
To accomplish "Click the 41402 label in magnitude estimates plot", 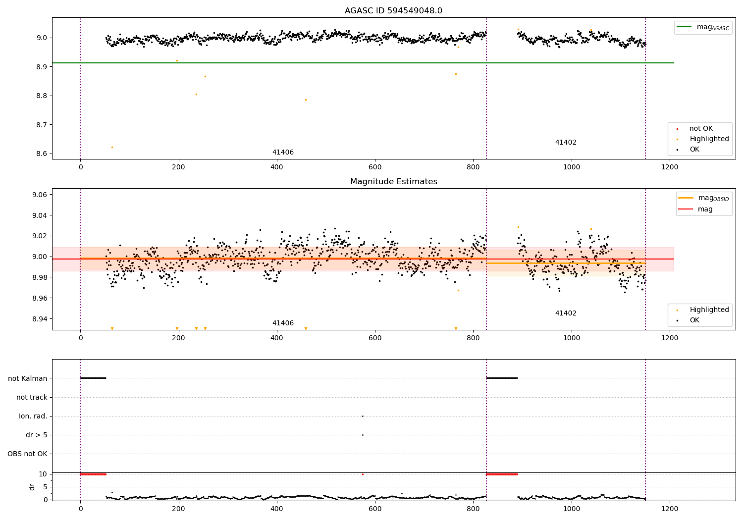I will [x=566, y=313].
